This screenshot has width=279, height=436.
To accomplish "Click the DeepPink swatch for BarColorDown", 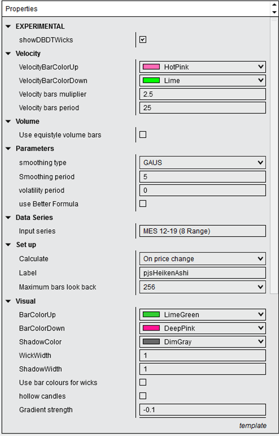I will click(x=151, y=328).
